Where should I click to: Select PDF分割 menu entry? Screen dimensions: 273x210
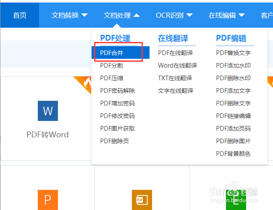pos(112,66)
